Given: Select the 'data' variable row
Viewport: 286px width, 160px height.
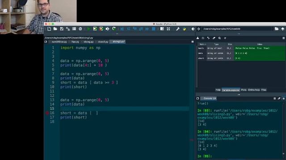Looking at the screenshot, I should pyautogui.click(x=241, y=53).
